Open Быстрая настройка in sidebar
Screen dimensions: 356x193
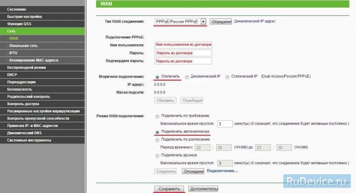pyautogui.click(x=42, y=17)
